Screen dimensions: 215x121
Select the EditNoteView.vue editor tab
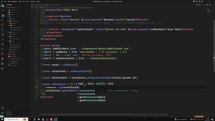(x=39, y=5)
